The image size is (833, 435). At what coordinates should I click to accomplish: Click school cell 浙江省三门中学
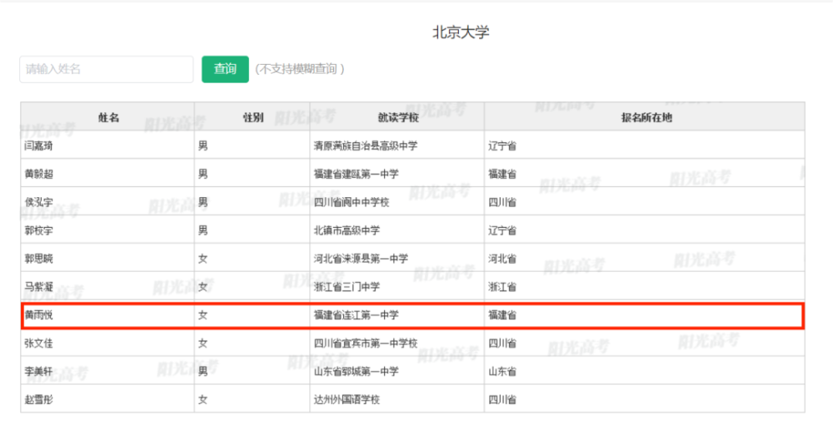point(347,287)
